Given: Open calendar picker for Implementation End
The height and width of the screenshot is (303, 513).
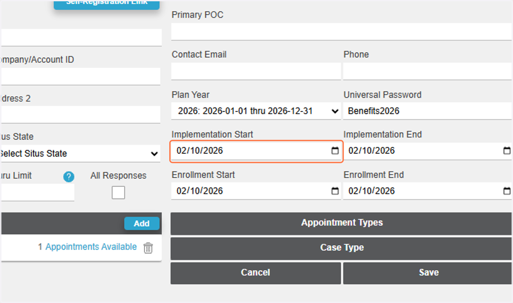Looking at the screenshot, I should (507, 151).
